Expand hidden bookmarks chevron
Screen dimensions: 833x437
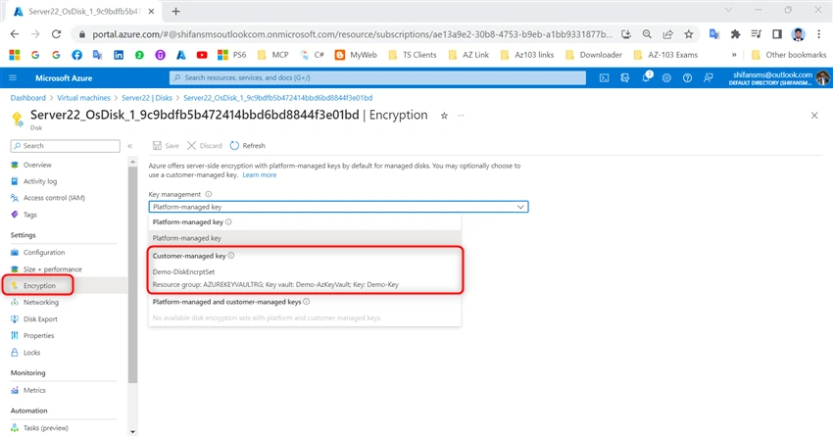[734, 55]
